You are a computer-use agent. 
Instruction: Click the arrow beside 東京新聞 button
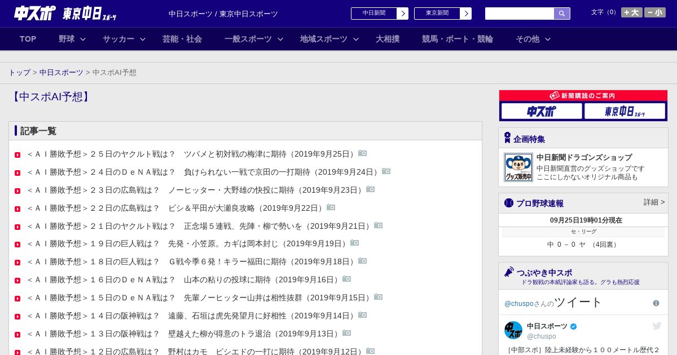pos(466,14)
